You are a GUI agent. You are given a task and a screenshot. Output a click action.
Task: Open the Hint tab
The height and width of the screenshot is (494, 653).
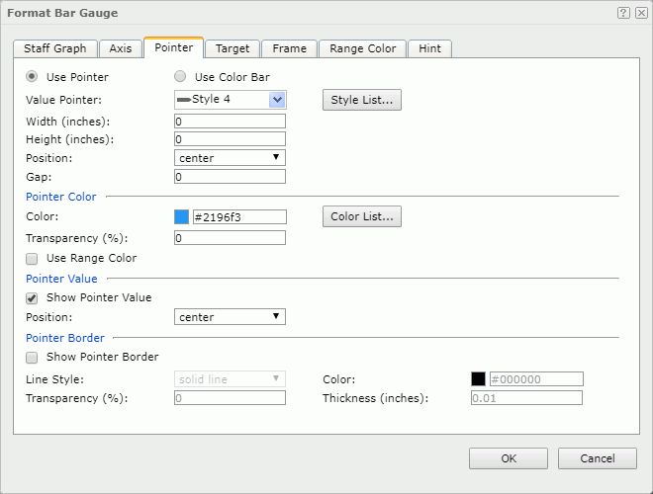point(430,48)
